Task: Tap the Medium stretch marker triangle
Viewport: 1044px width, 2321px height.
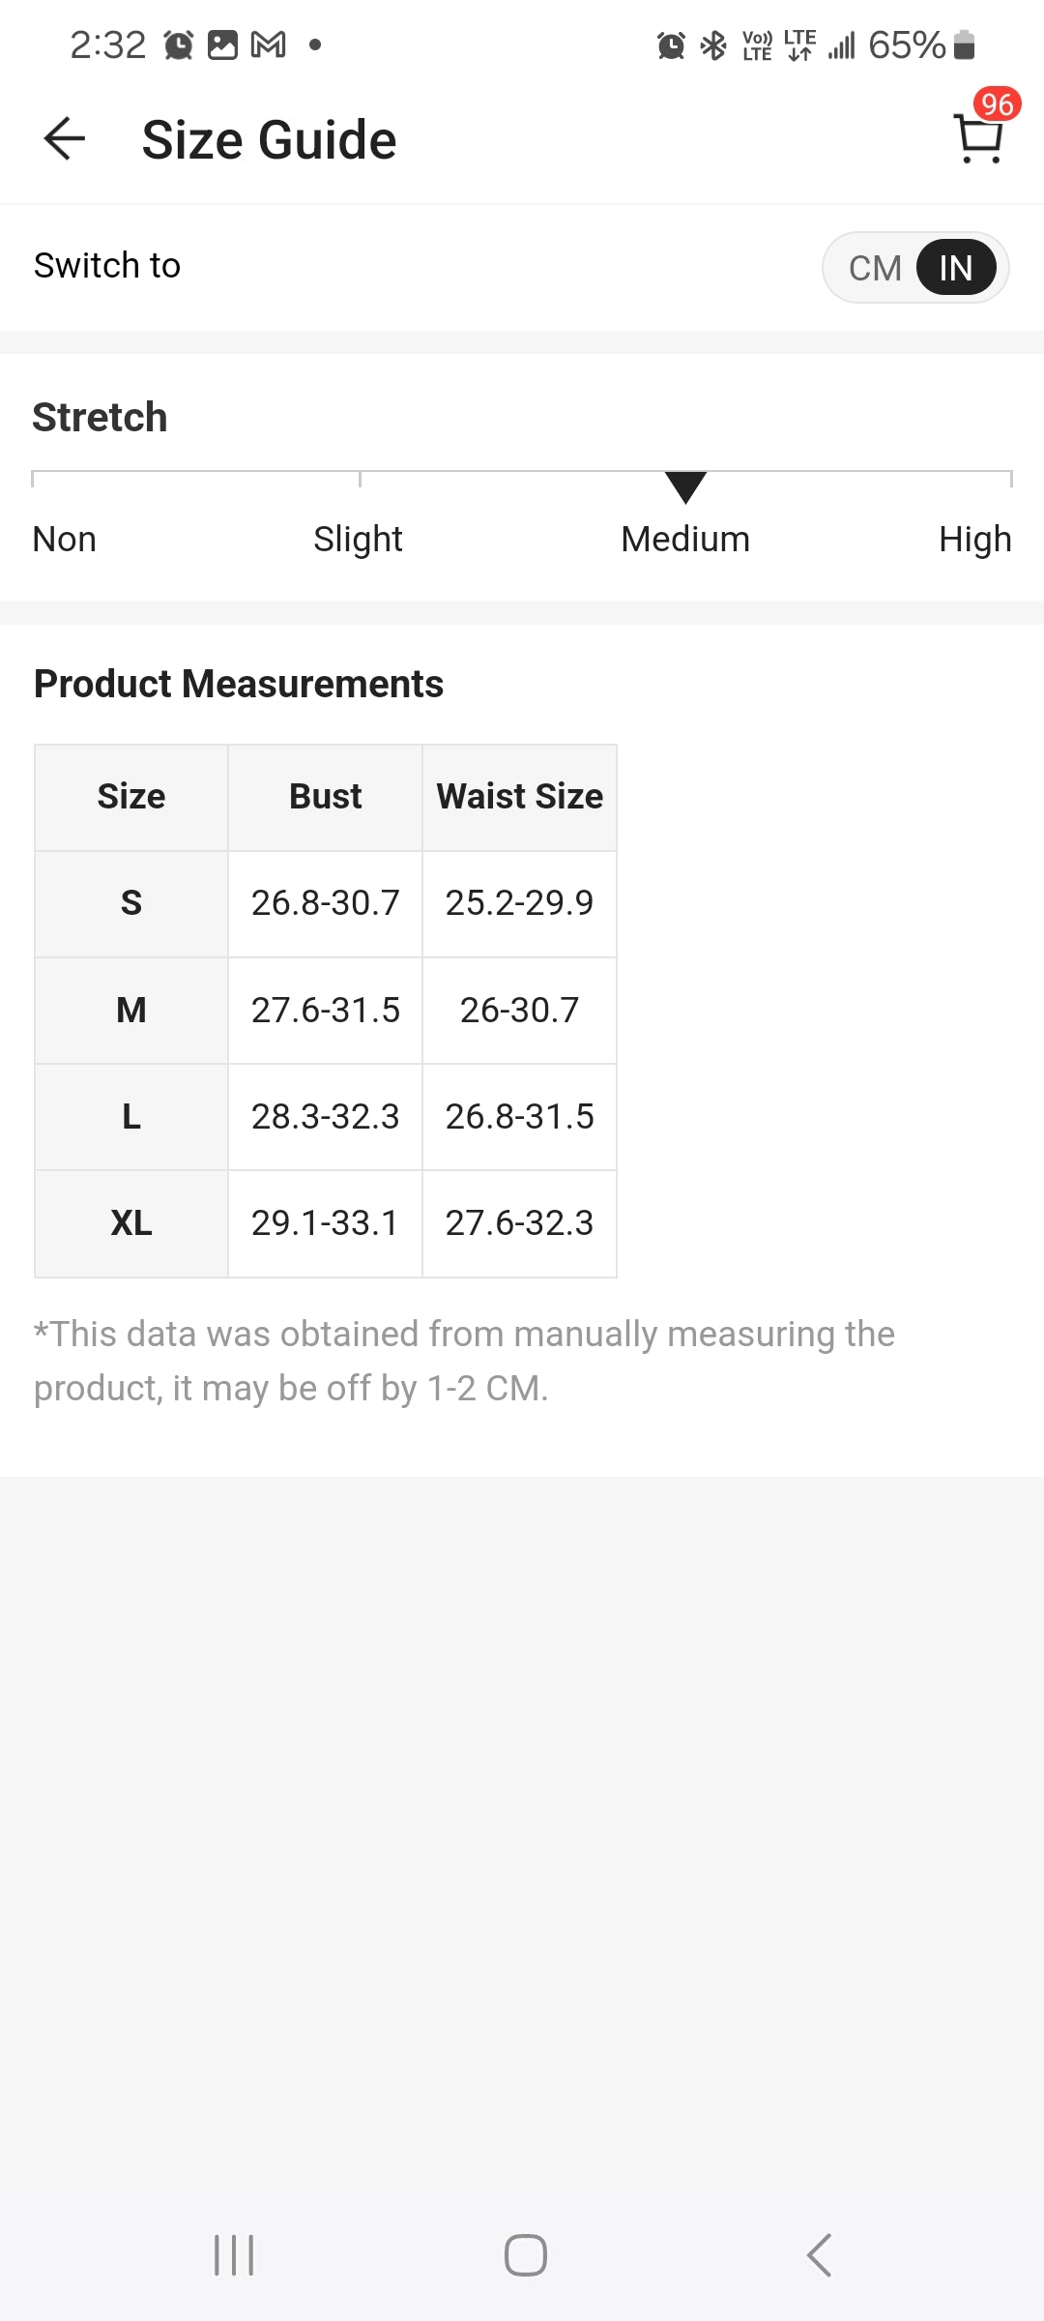Action: click(x=685, y=487)
